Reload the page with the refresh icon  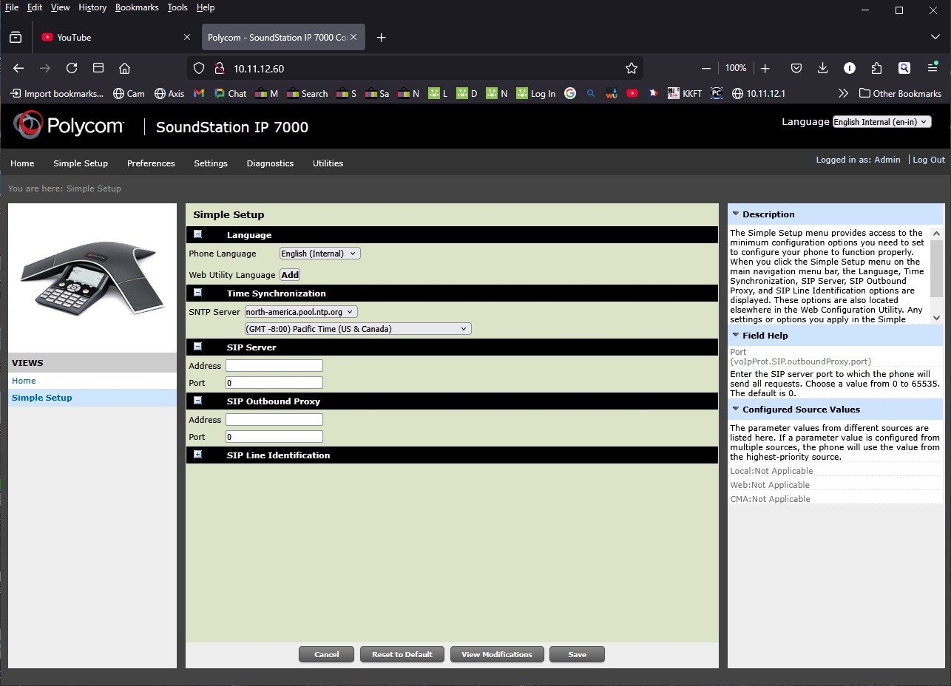72,68
